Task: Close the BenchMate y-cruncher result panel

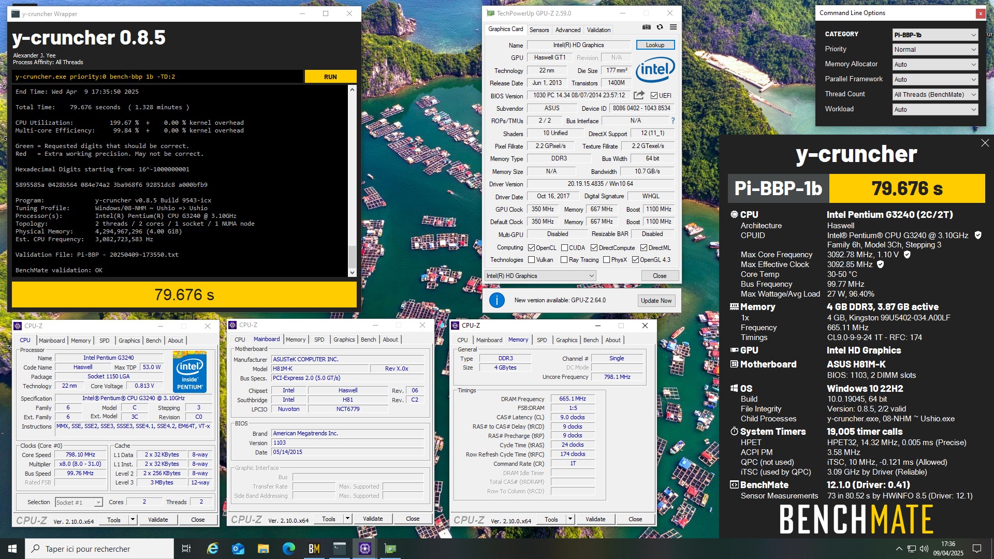Action: pos(985,143)
